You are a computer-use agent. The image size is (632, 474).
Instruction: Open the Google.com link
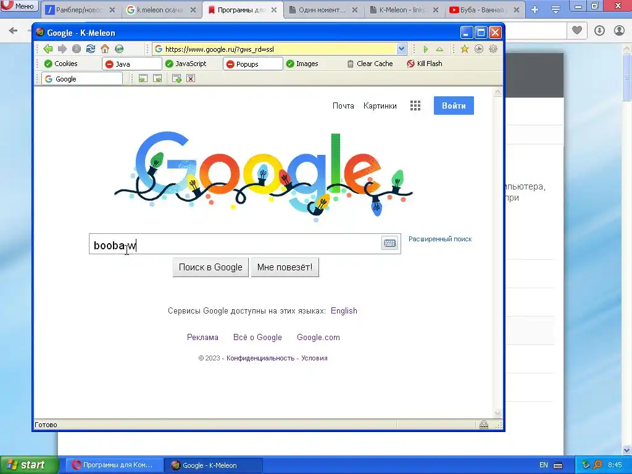[x=318, y=338]
